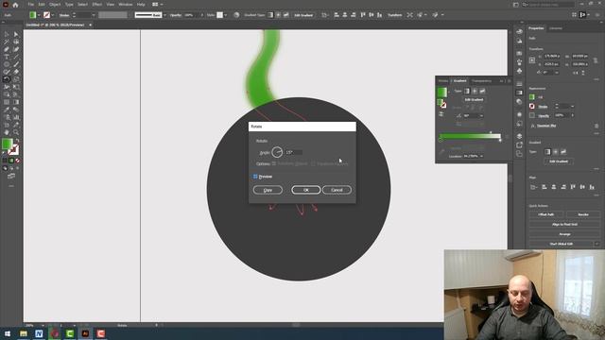Select the Column Graph tool
The height and width of the screenshot is (340, 605).
point(16,117)
